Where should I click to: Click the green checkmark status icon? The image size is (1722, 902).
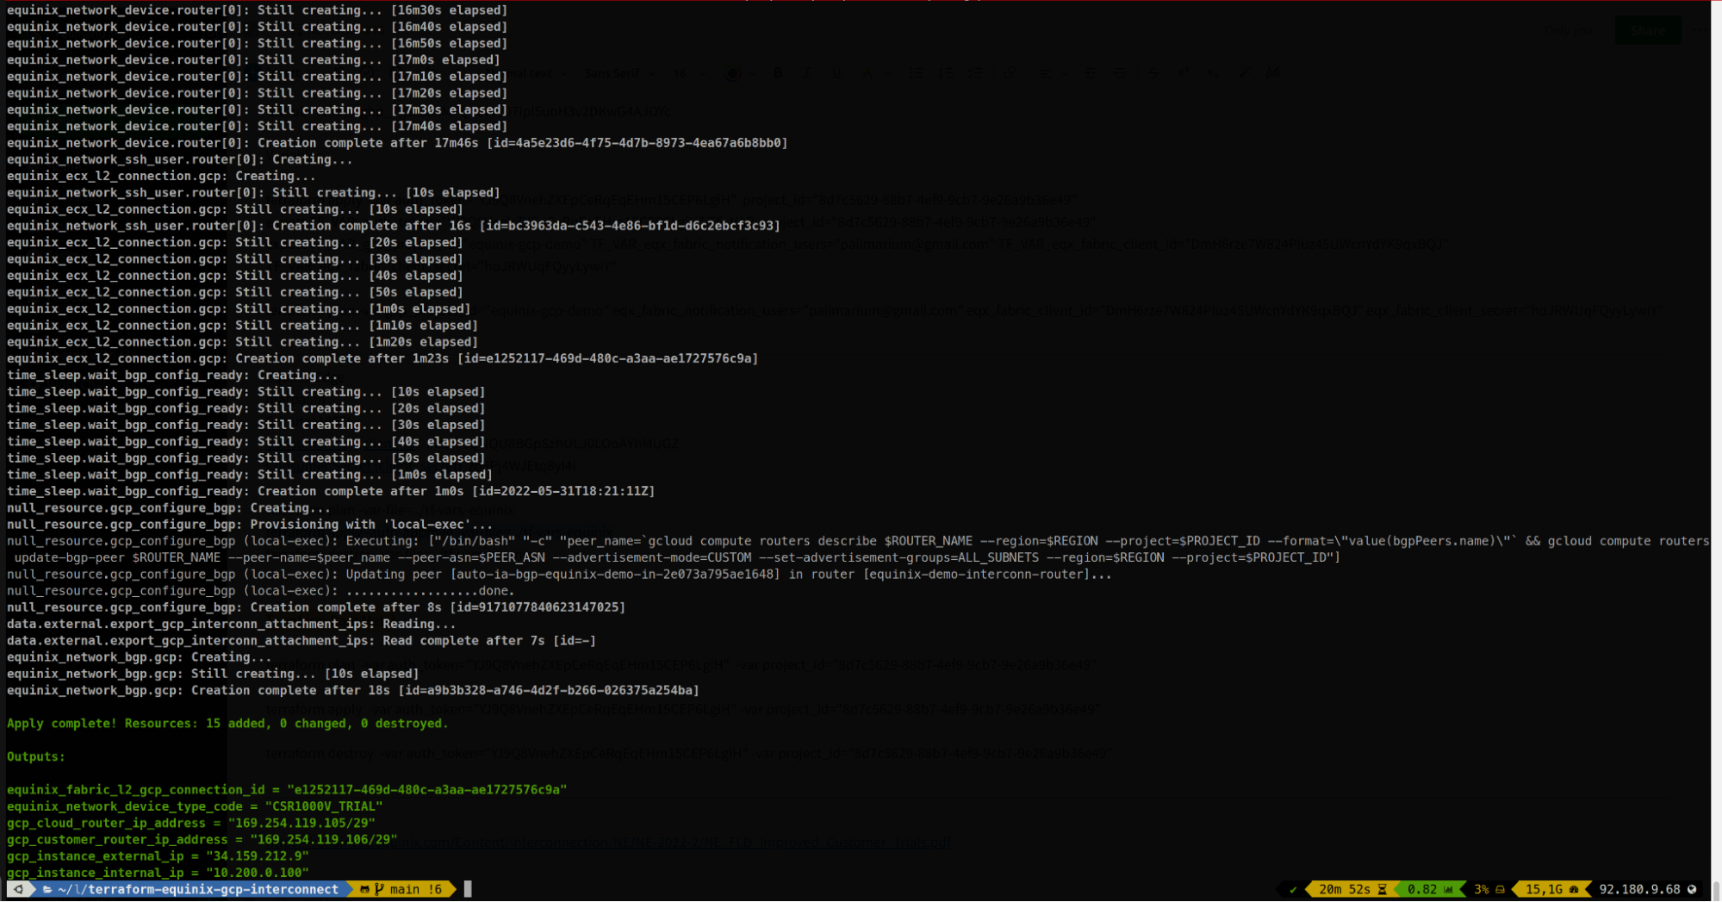pos(1293,889)
